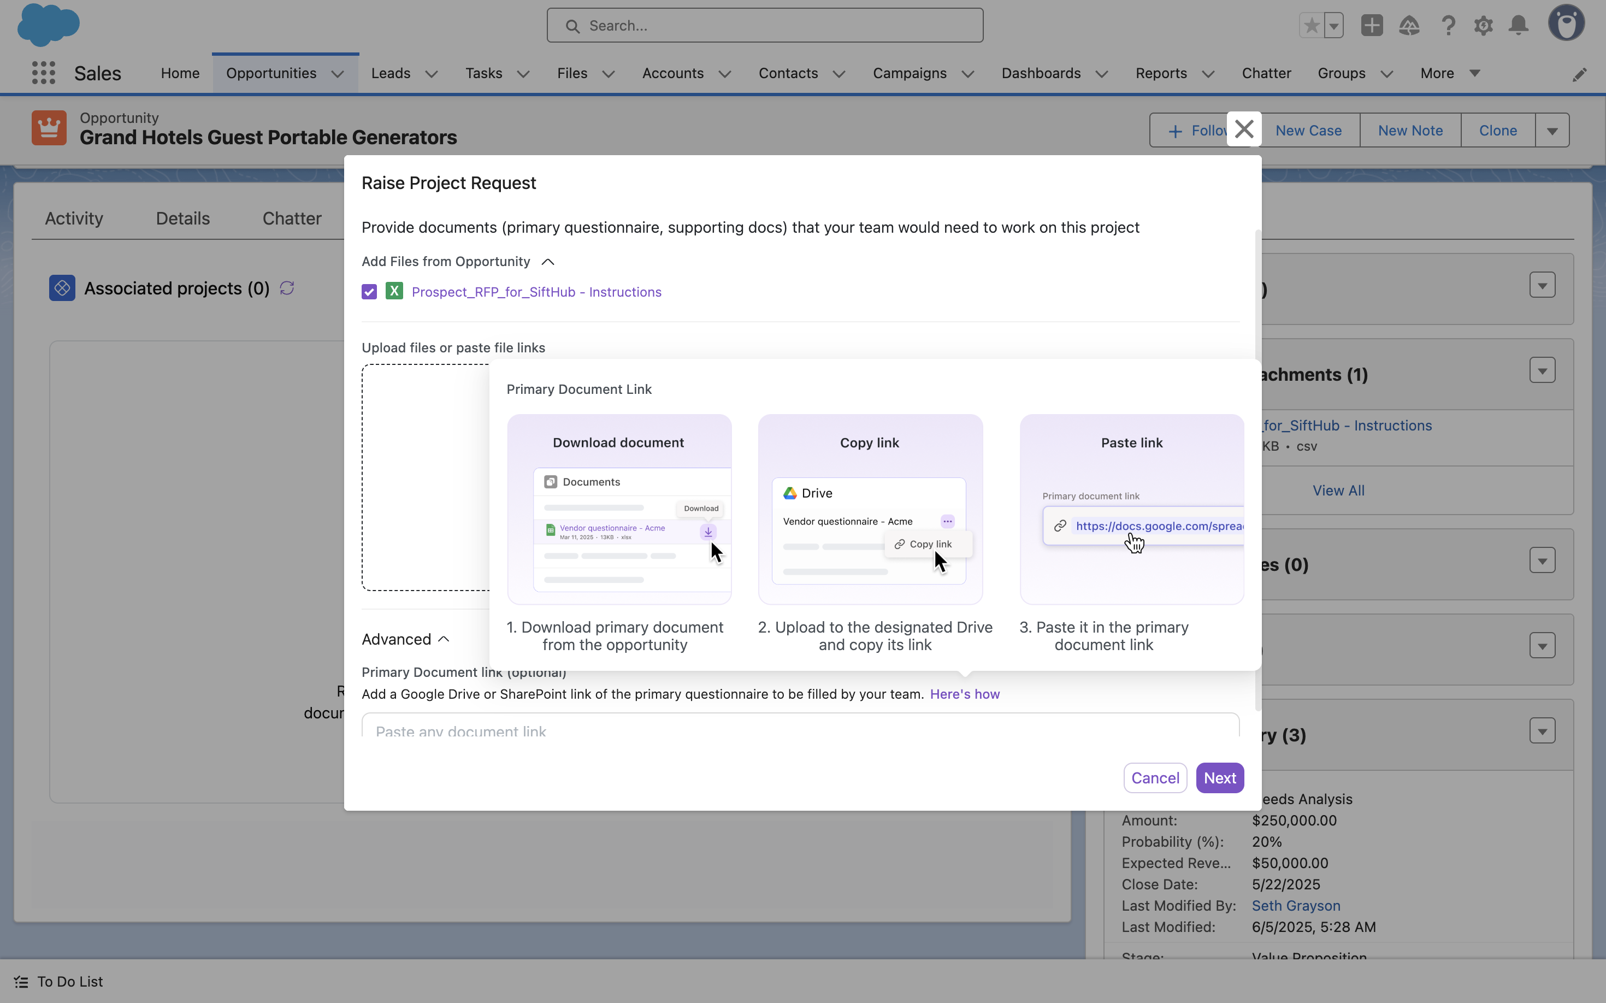
Task: Switch to the Details tab
Action: 182,219
